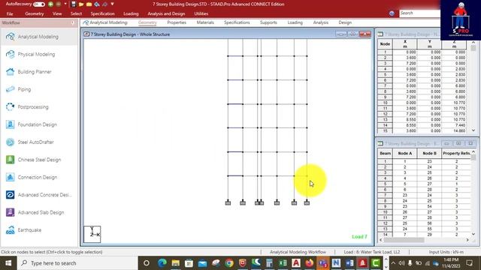Image resolution: width=481 pixels, height=270 pixels.
Task: Click the Input Units kN-m status field
Action: pos(446,252)
